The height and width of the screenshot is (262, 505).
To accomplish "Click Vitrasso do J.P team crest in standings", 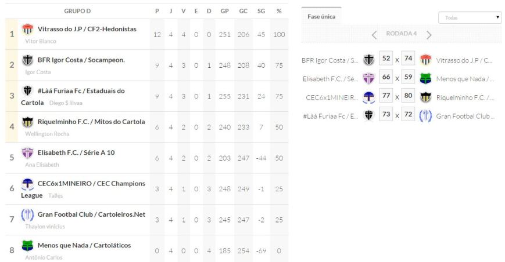I will click(27, 29).
